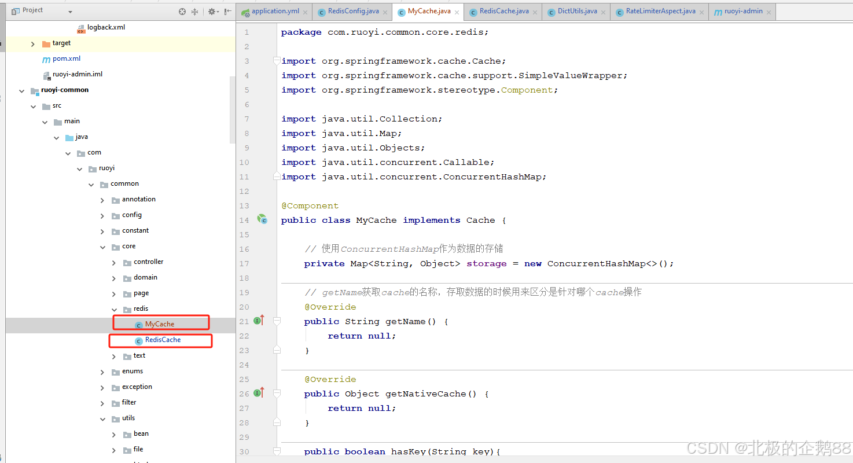Click ConcurrentHashMap on line 17

click(x=597, y=263)
